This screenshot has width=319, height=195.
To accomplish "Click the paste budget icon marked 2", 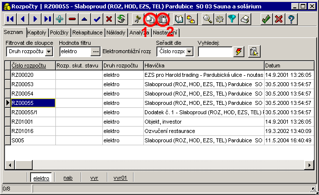I will point(163,19).
